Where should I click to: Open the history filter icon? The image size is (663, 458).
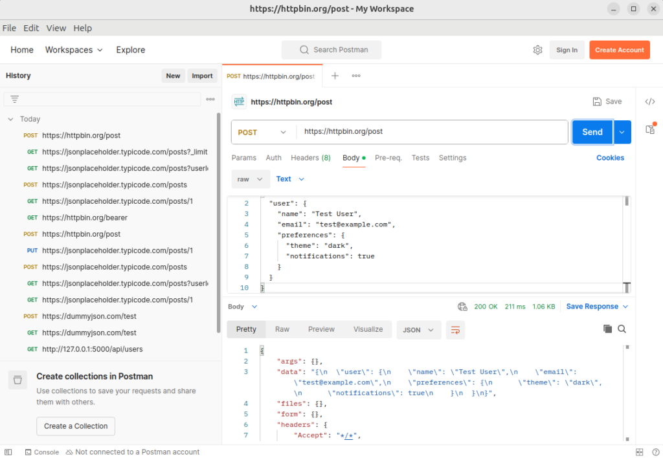pos(15,99)
